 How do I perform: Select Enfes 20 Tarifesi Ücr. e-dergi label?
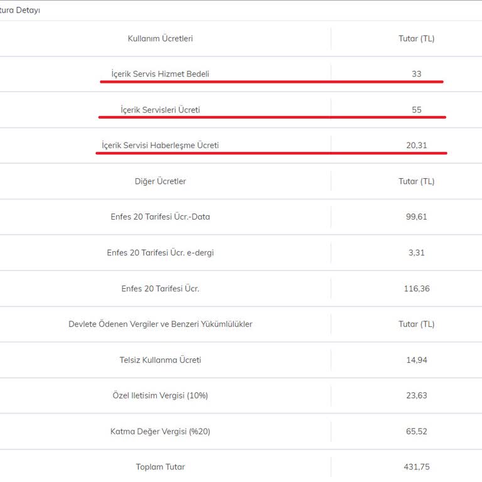pyautogui.click(x=160, y=253)
